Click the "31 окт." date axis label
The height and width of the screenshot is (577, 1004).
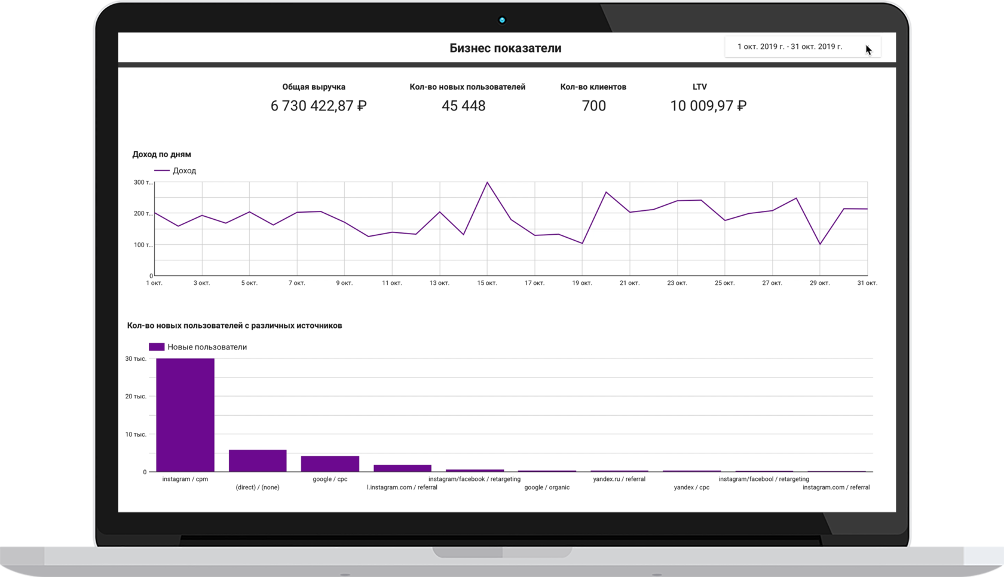click(867, 283)
